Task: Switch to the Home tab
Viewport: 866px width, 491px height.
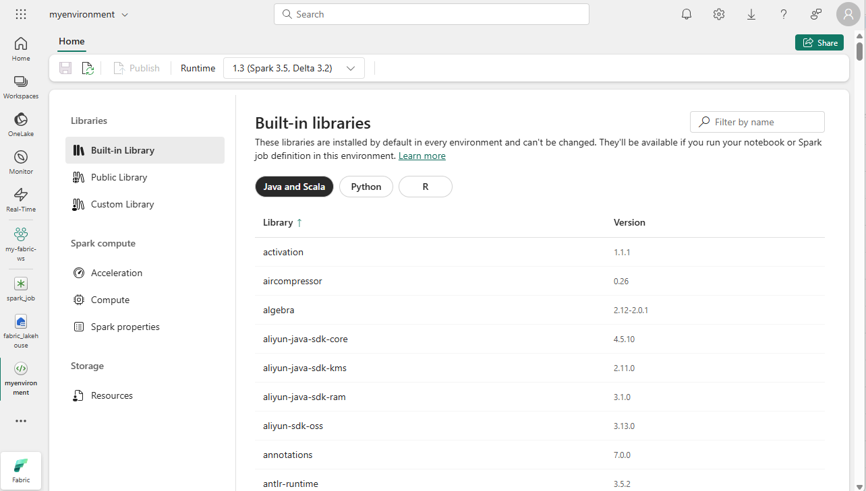Action: click(x=71, y=42)
